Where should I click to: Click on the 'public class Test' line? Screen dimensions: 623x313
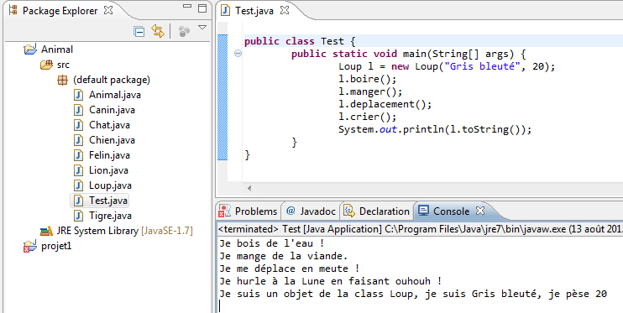300,41
